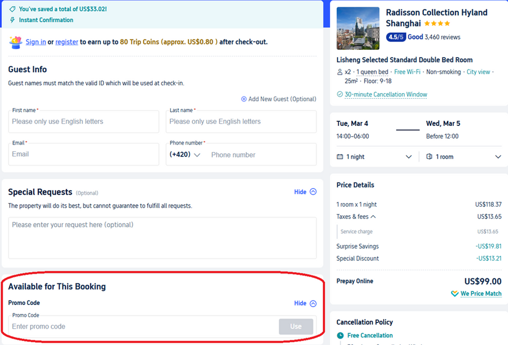Click the calendar icon beside 1 night
508x345 pixels.
pyautogui.click(x=340, y=157)
